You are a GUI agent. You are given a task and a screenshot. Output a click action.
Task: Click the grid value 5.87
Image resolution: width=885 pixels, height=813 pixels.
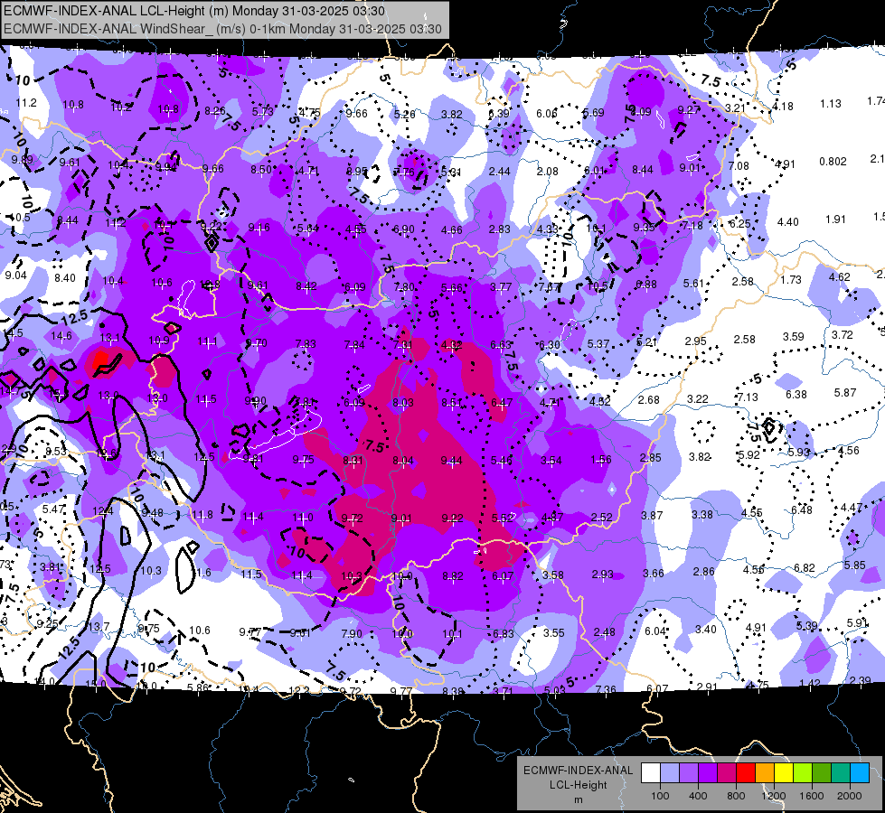845,393
